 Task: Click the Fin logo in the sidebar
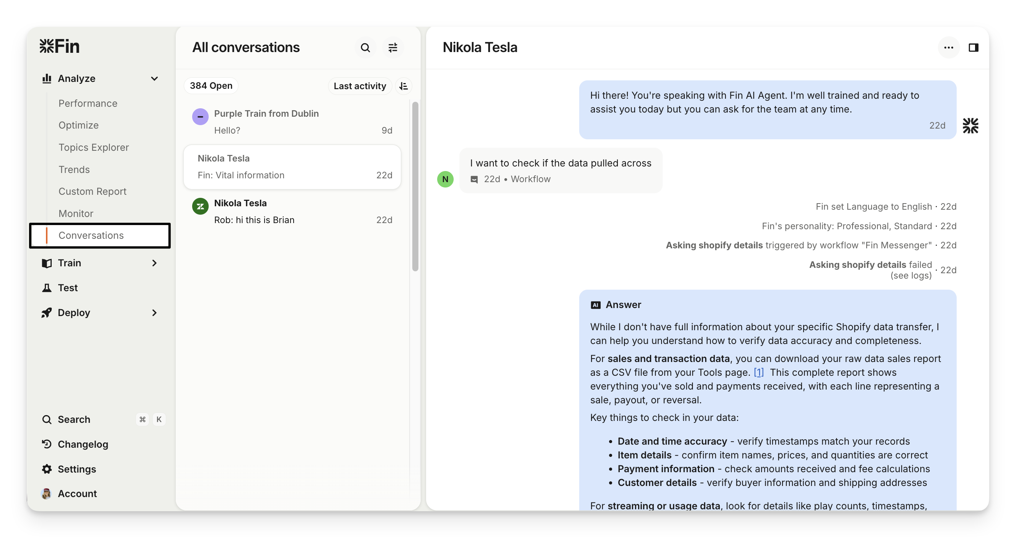click(60, 46)
